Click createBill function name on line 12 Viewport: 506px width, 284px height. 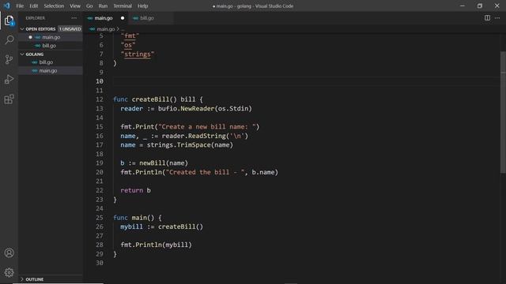(150, 99)
